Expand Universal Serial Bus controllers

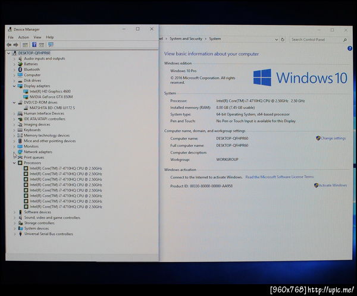point(14,234)
